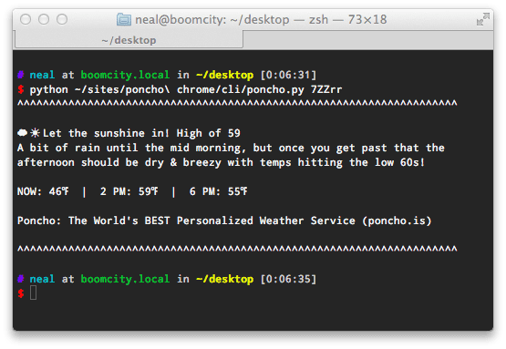Screen dimensions: 506x349
Task: Click the red '$' beside the python command
Action: (21, 89)
